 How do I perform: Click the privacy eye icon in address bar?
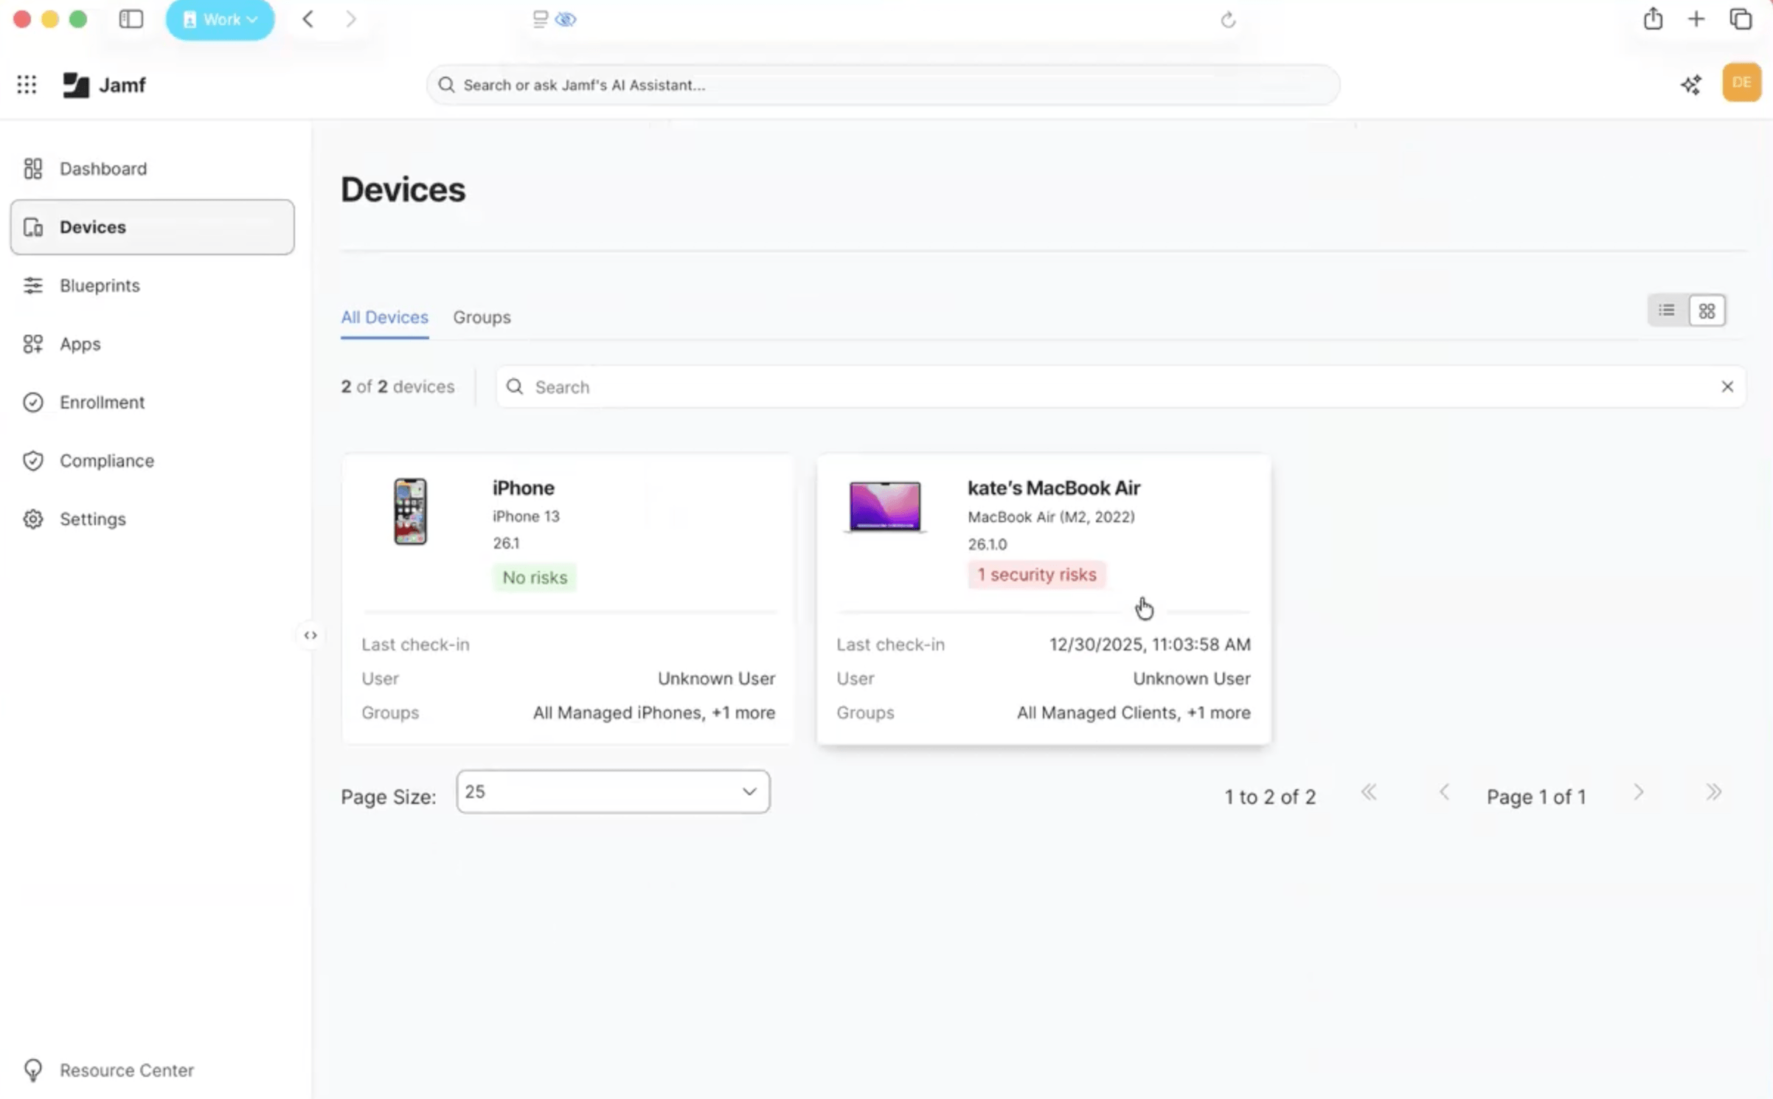(566, 19)
